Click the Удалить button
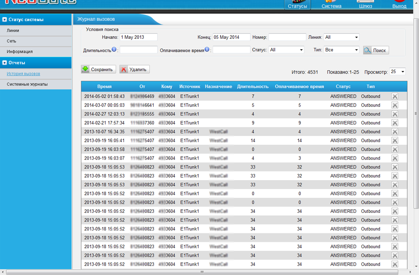The width and height of the screenshot is (419, 275). 134,69
